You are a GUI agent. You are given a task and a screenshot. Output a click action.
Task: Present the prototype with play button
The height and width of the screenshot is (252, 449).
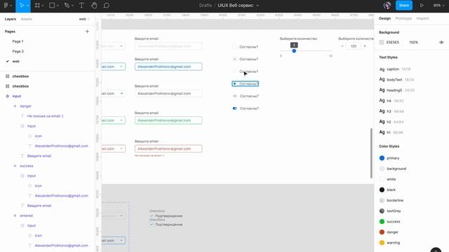point(422,6)
